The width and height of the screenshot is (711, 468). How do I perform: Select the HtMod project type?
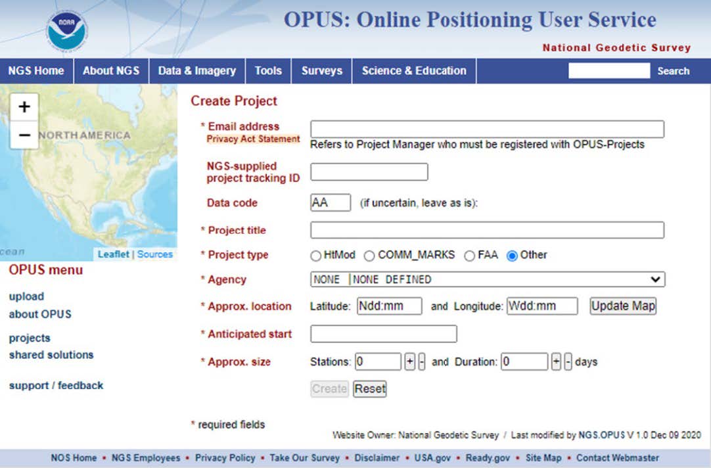(315, 256)
